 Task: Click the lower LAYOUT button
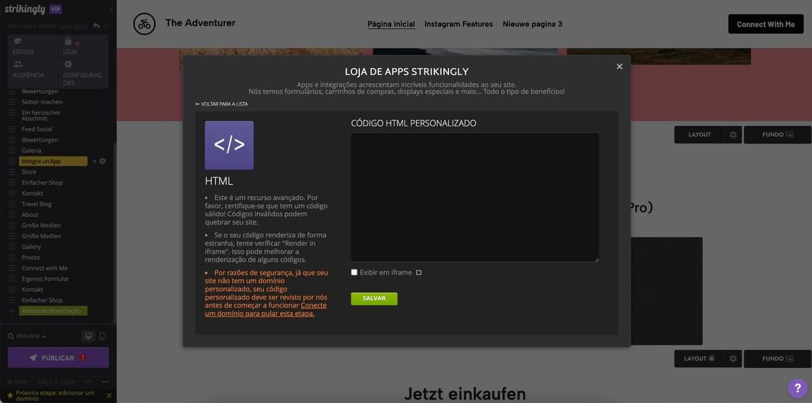point(700,358)
